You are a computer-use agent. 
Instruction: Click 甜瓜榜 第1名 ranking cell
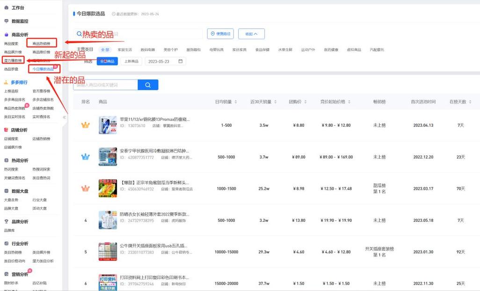pyautogui.click(x=379, y=189)
